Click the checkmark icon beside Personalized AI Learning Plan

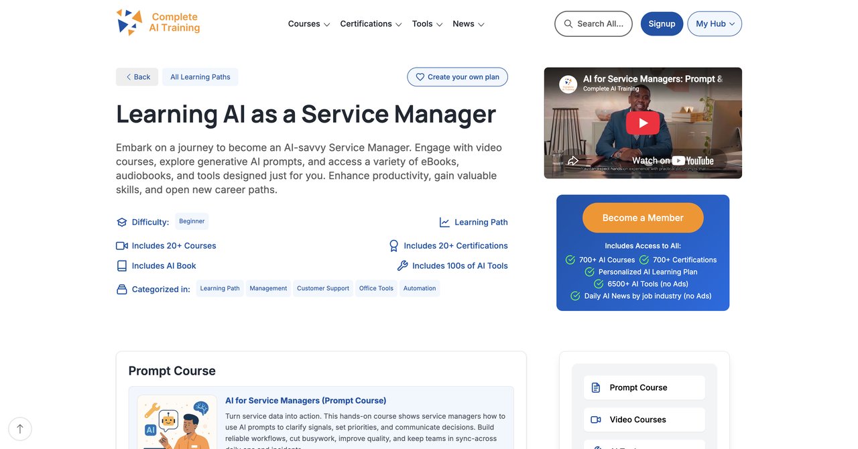tap(590, 272)
